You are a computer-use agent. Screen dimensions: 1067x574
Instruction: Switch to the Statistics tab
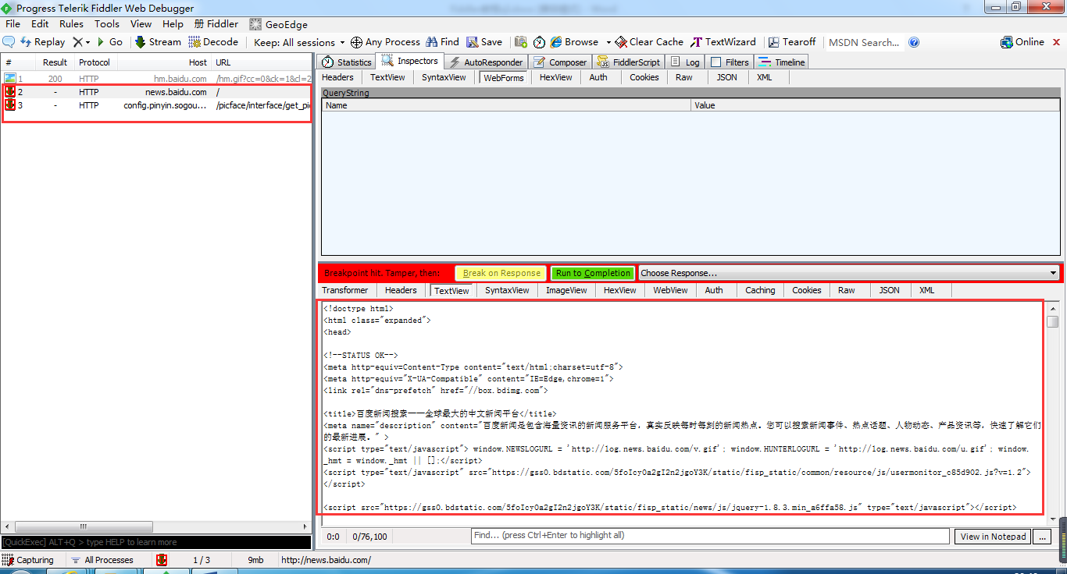(x=347, y=62)
